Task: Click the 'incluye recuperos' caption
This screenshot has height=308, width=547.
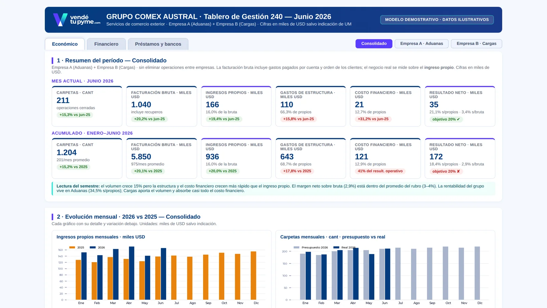Action: coord(147,112)
